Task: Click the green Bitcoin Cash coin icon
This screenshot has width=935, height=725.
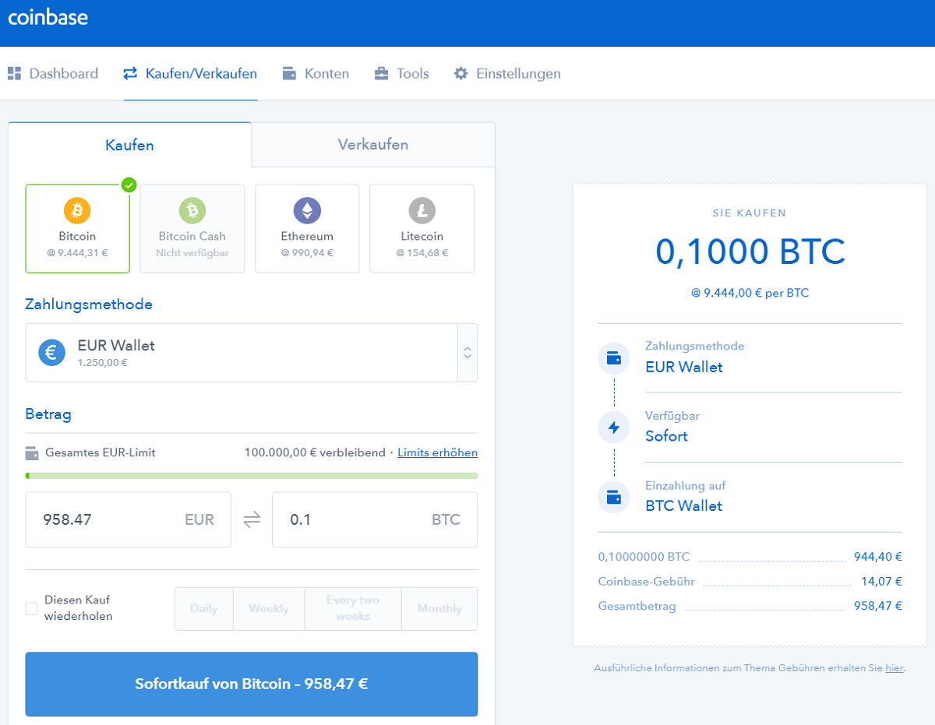Action: tap(192, 210)
